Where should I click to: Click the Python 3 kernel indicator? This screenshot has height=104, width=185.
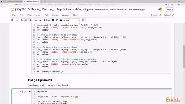coord(167,15)
